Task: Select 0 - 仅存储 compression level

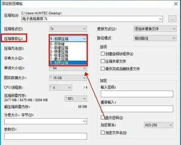Action: click(x=68, y=44)
